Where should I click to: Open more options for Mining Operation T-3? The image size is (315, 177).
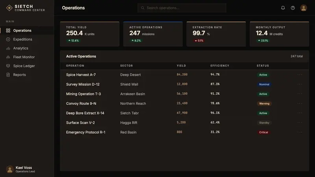300,94
